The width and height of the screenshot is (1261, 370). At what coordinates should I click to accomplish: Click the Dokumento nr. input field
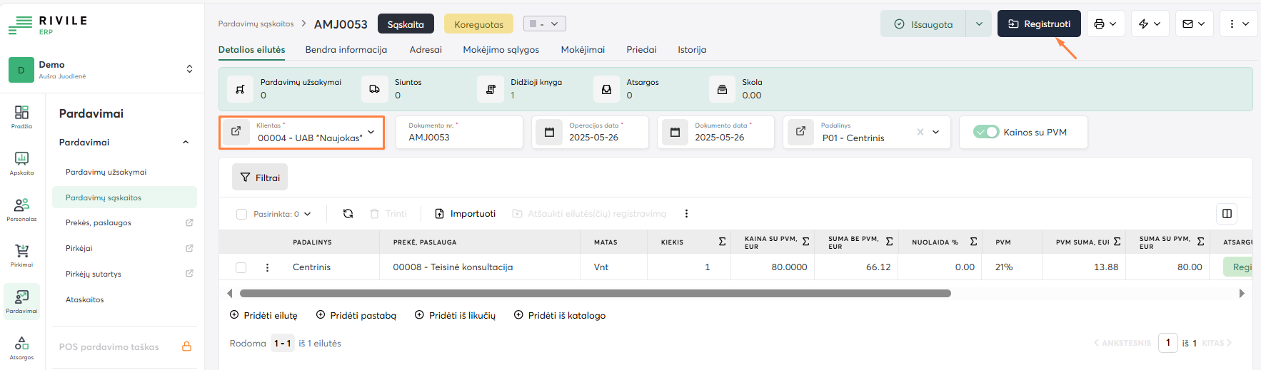point(458,138)
